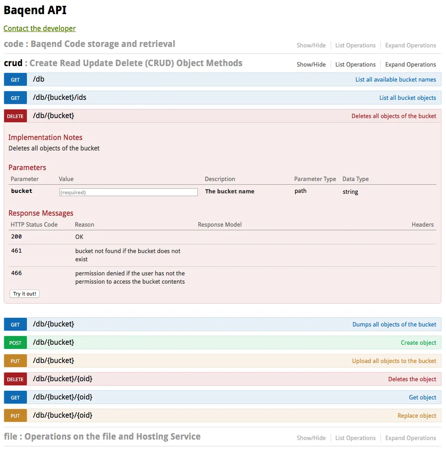The width and height of the screenshot is (446, 451).
Task: Focus the bucket required input field
Action: pyautogui.click(x=128, y=192)
